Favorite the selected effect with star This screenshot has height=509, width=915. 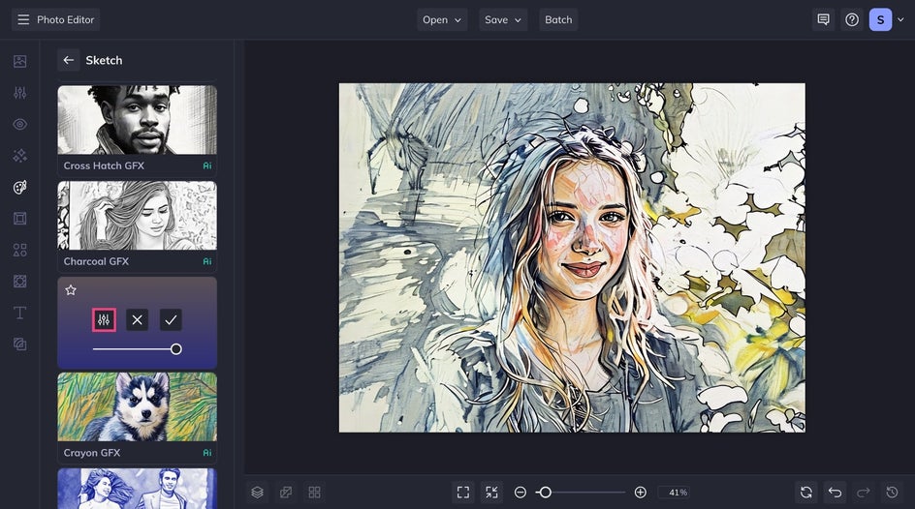(71, 290)
